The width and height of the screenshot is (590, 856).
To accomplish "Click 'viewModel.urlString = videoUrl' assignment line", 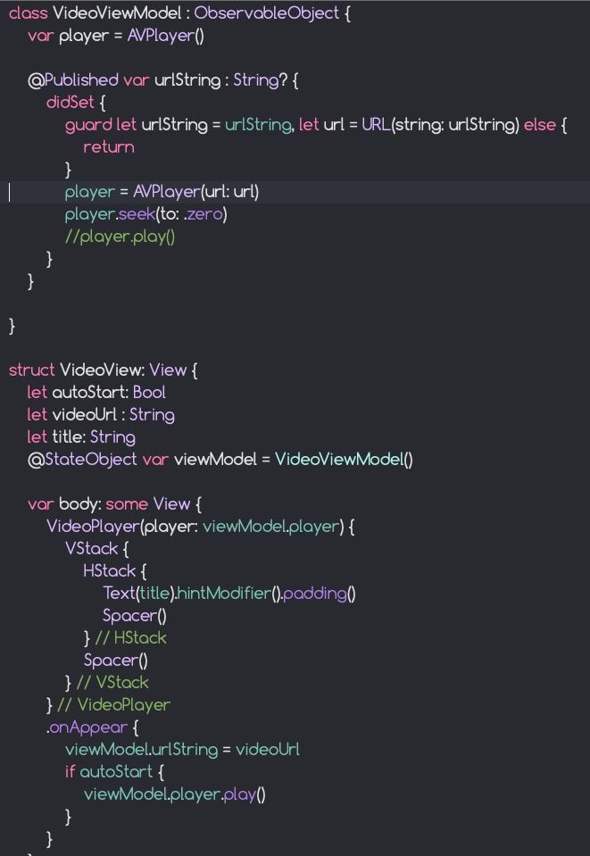I will point(182,750).
